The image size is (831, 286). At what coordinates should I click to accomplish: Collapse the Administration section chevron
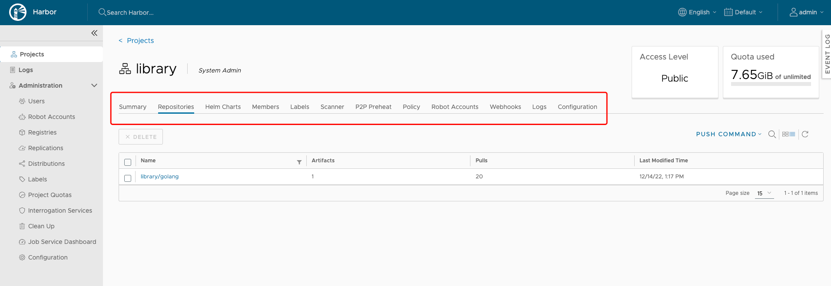(94, 85)
